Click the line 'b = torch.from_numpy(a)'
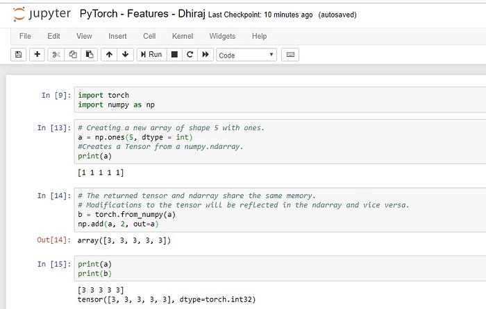This screenshot has height=309, width=486. (126, 214)
